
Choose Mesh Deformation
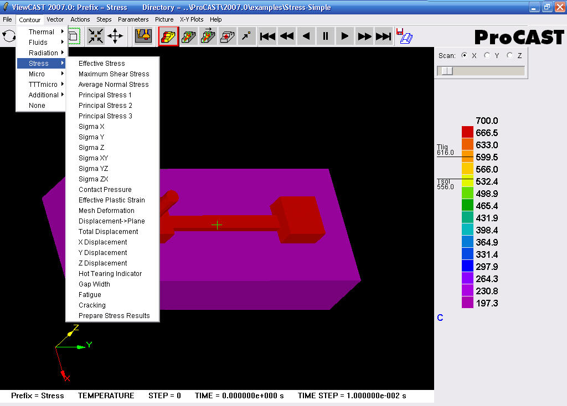pyautogui.click(x=112, y=210)
